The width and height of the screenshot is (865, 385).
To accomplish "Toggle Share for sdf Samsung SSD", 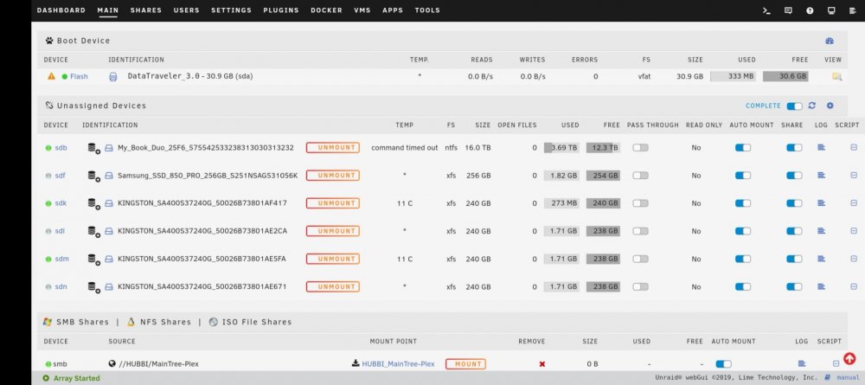I will point(794,176).
